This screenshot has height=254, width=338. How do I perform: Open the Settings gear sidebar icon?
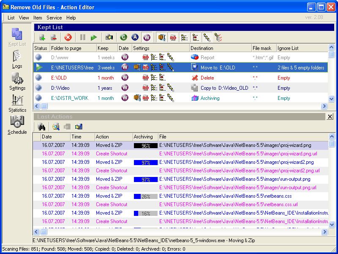tap(17, 81)
